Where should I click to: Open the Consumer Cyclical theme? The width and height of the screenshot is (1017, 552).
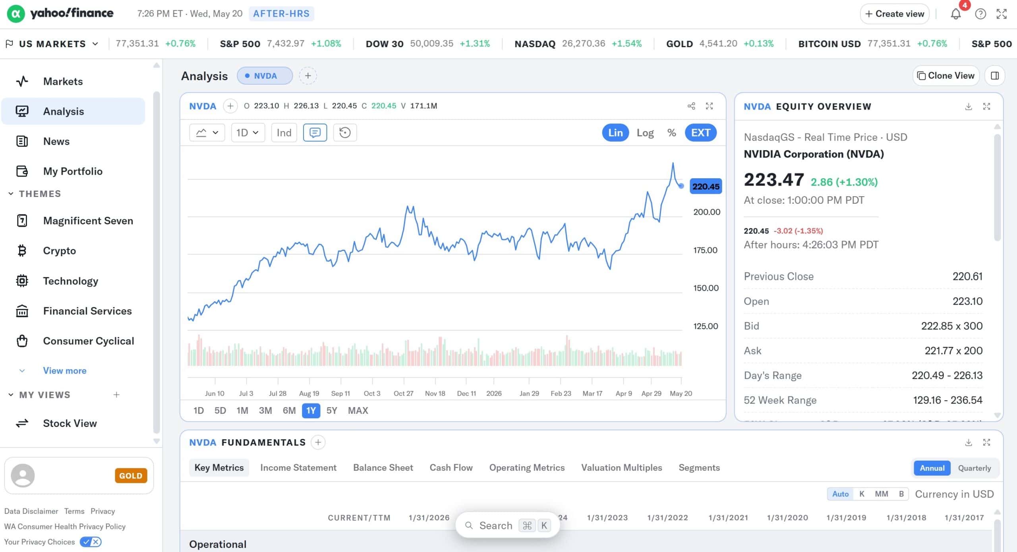pos(73,341)
